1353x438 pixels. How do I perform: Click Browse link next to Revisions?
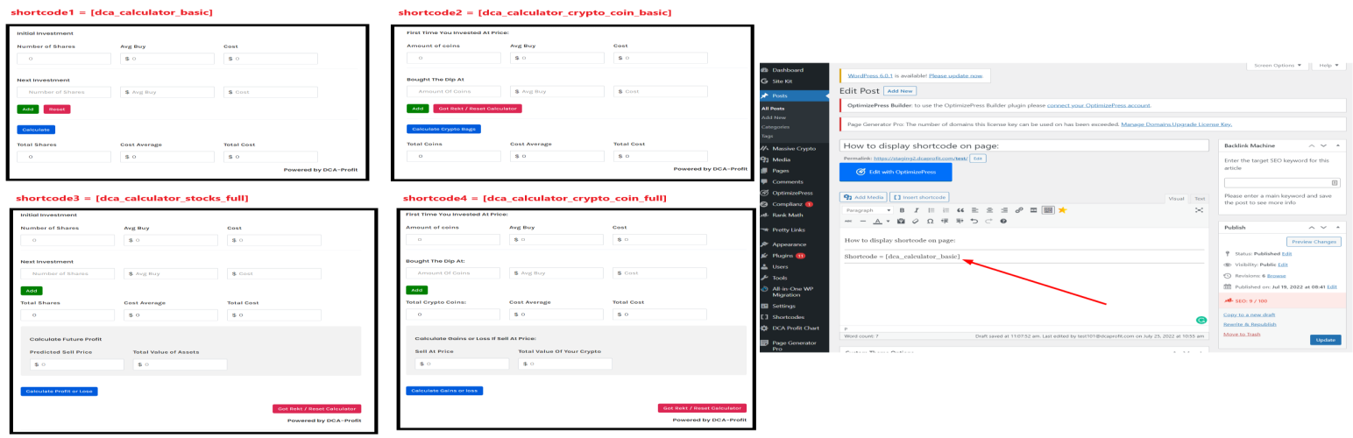pos(1277,275)
